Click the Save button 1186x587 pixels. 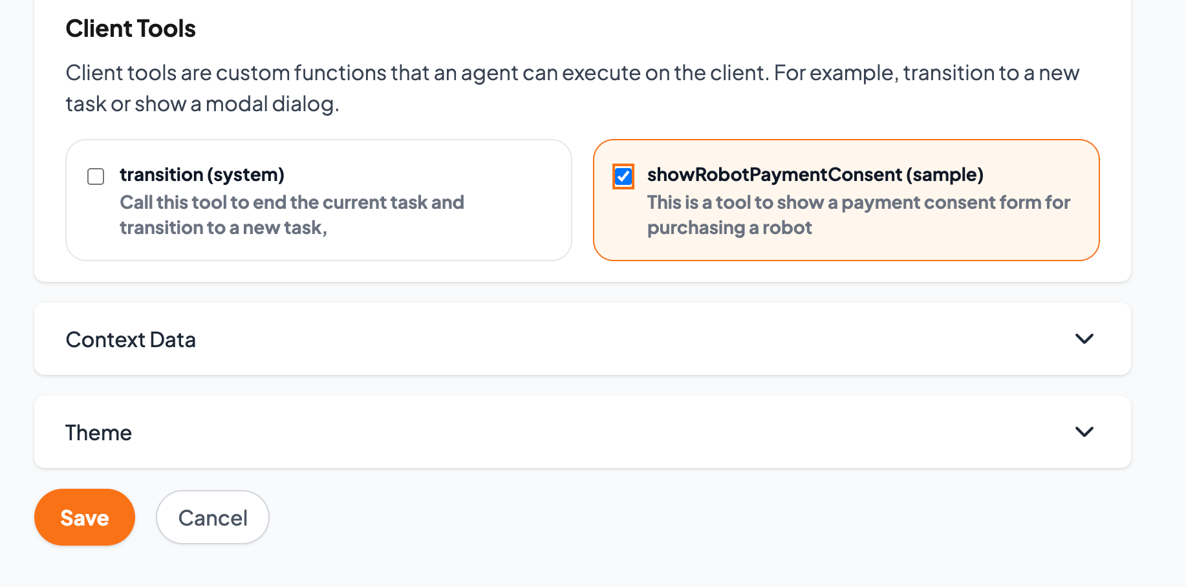(x=85, y=517)
